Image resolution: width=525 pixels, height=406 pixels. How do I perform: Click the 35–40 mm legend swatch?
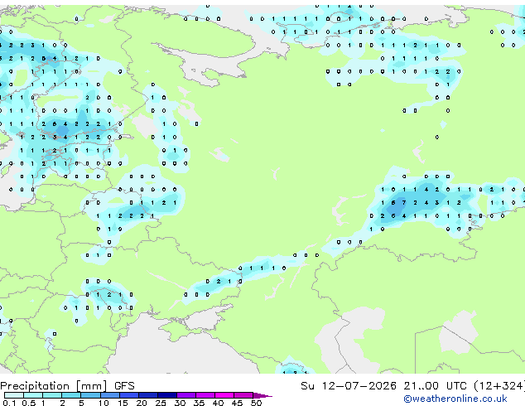coord(205,395)
